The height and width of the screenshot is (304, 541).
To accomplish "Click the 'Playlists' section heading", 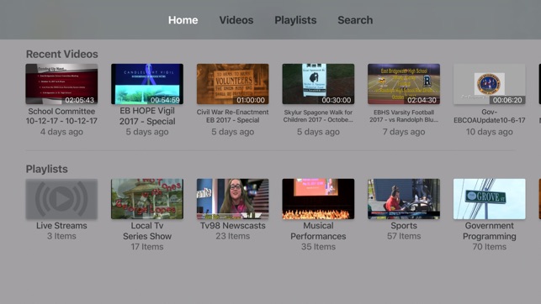I will pyautogui.click(x=46, y=169).
